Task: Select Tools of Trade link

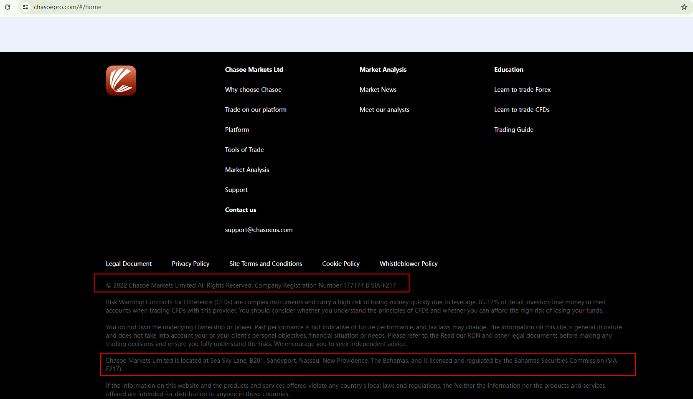Action: point(244,150)
